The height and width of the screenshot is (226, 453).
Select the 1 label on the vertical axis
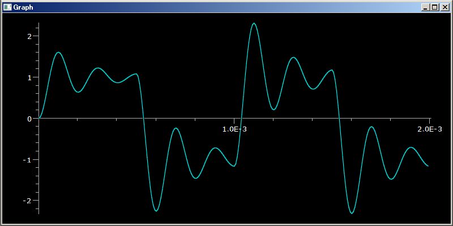click(x=29, y=77)
